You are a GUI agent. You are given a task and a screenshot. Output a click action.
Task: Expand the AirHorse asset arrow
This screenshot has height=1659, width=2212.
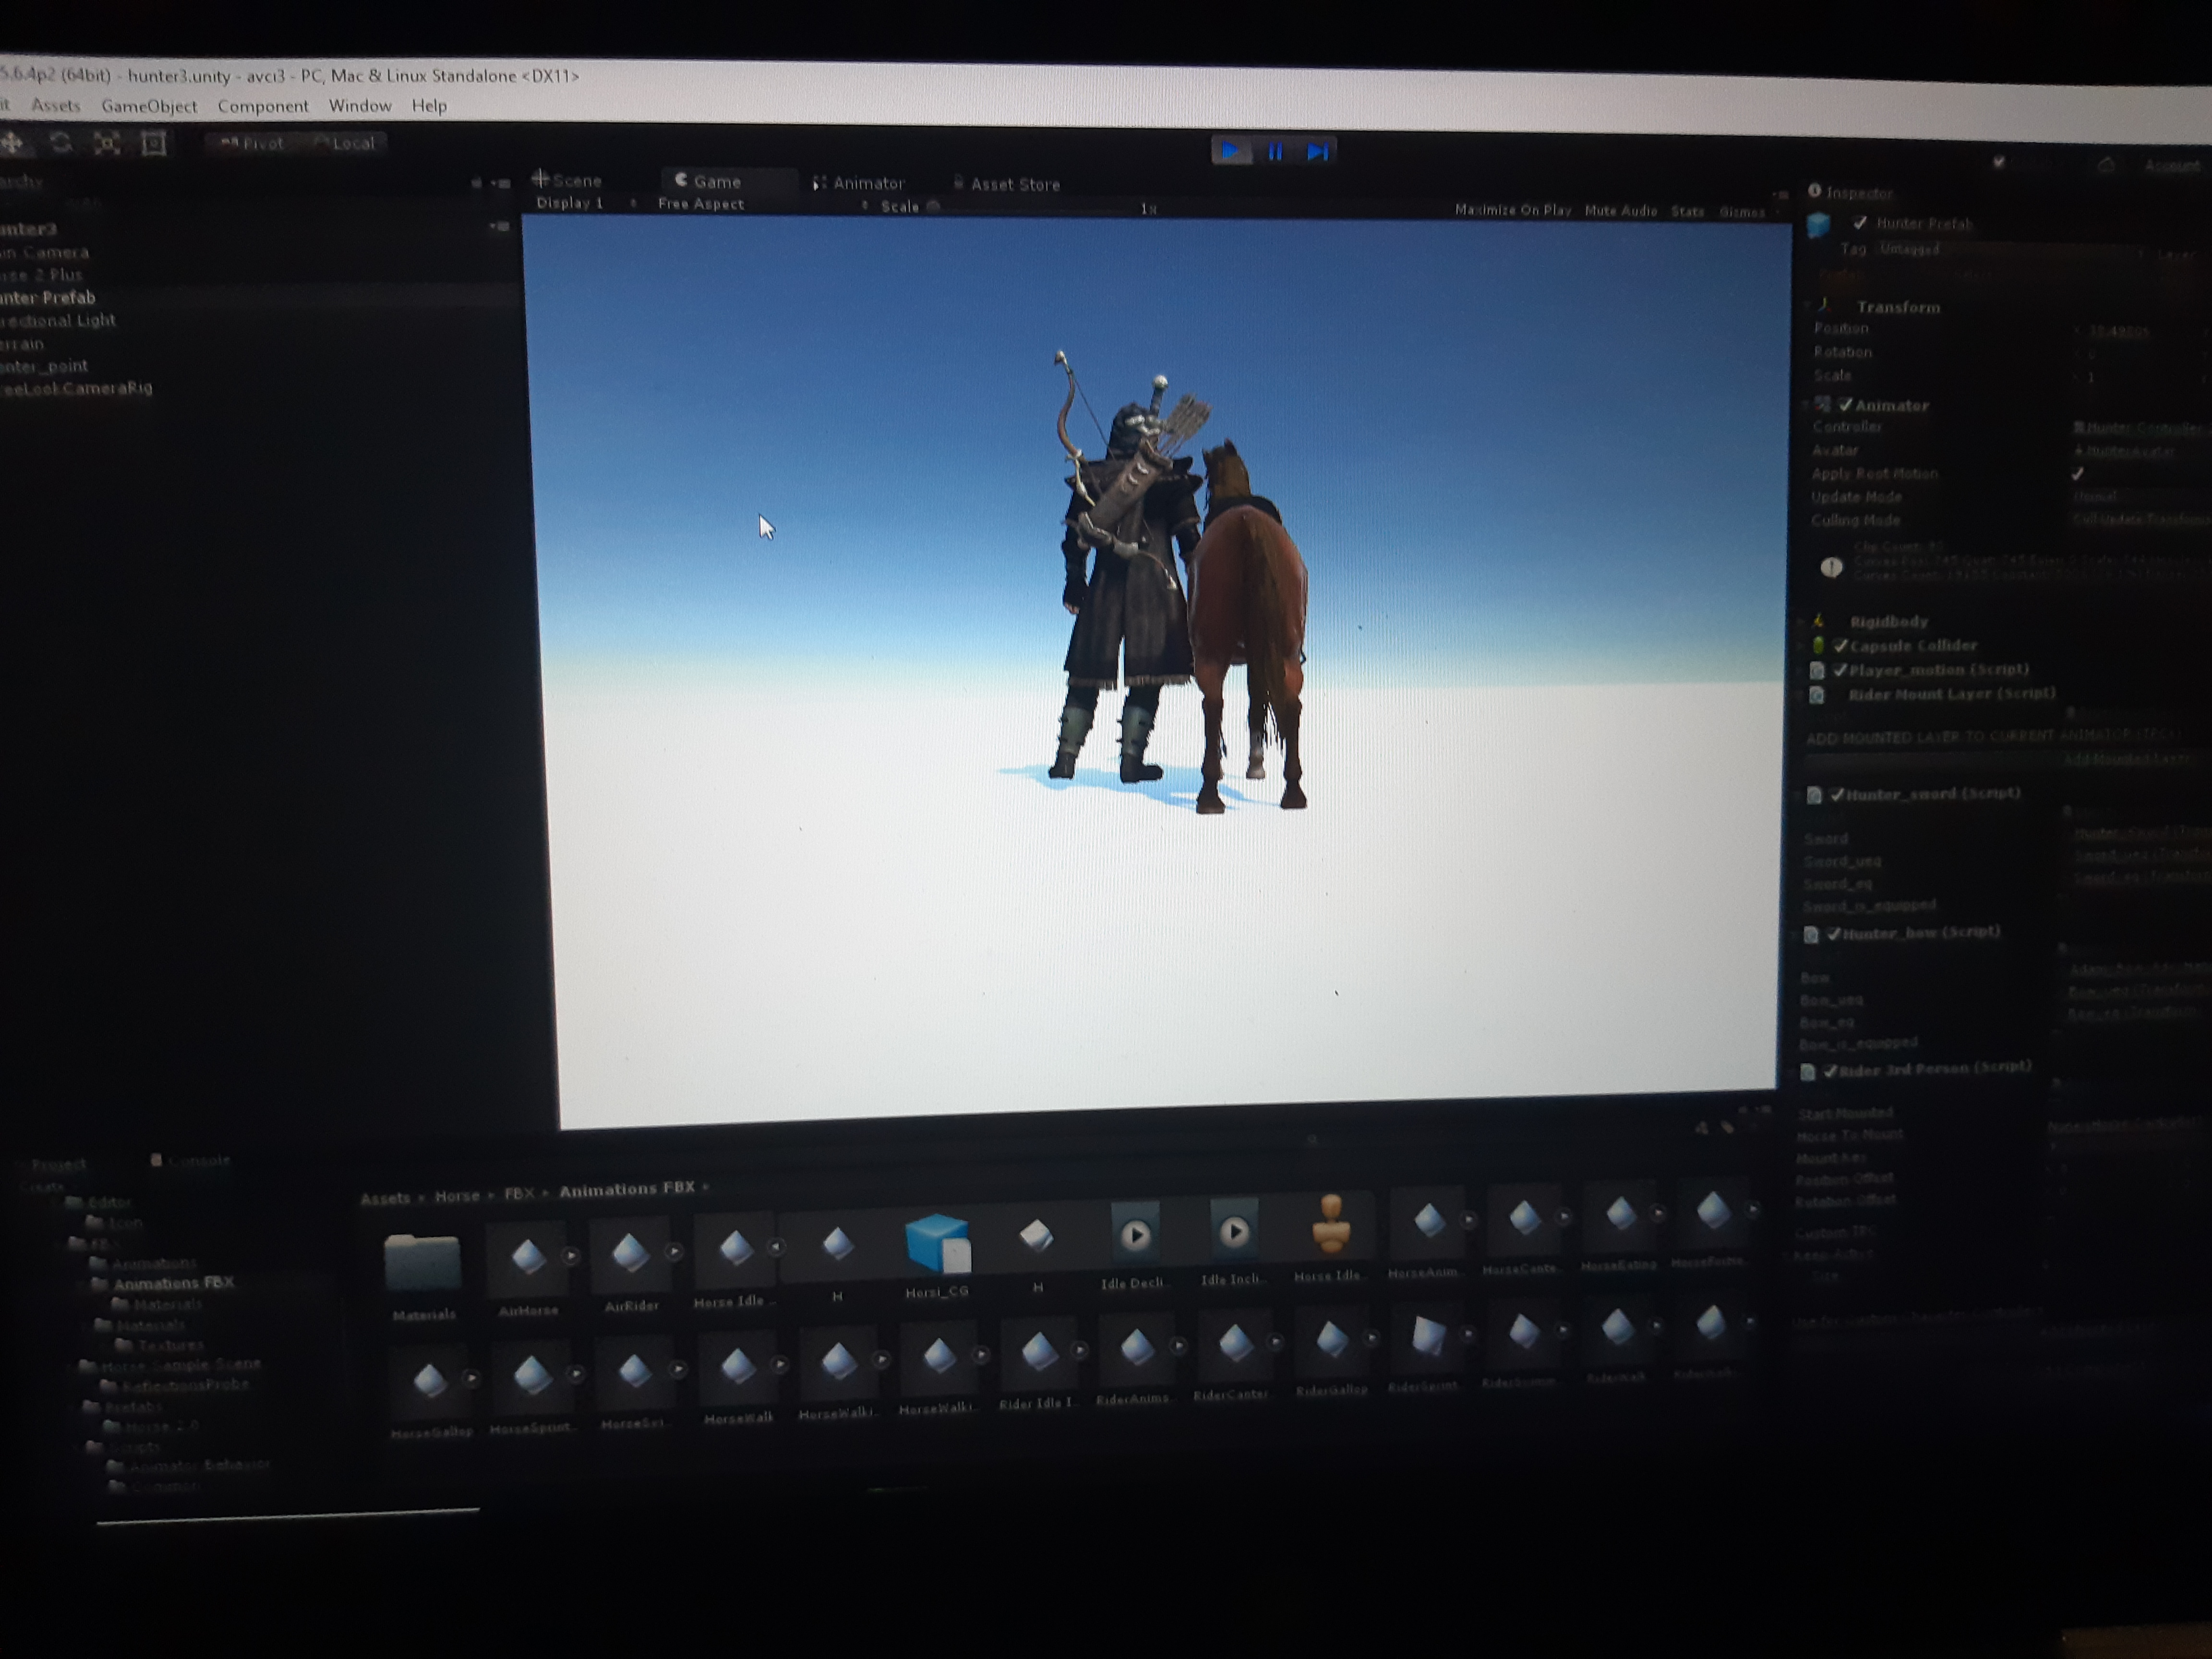[x=570, y=1256]
